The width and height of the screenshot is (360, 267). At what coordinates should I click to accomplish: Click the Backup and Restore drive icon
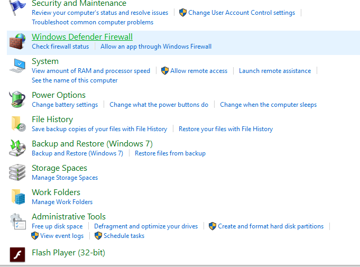tap(17, 148)
